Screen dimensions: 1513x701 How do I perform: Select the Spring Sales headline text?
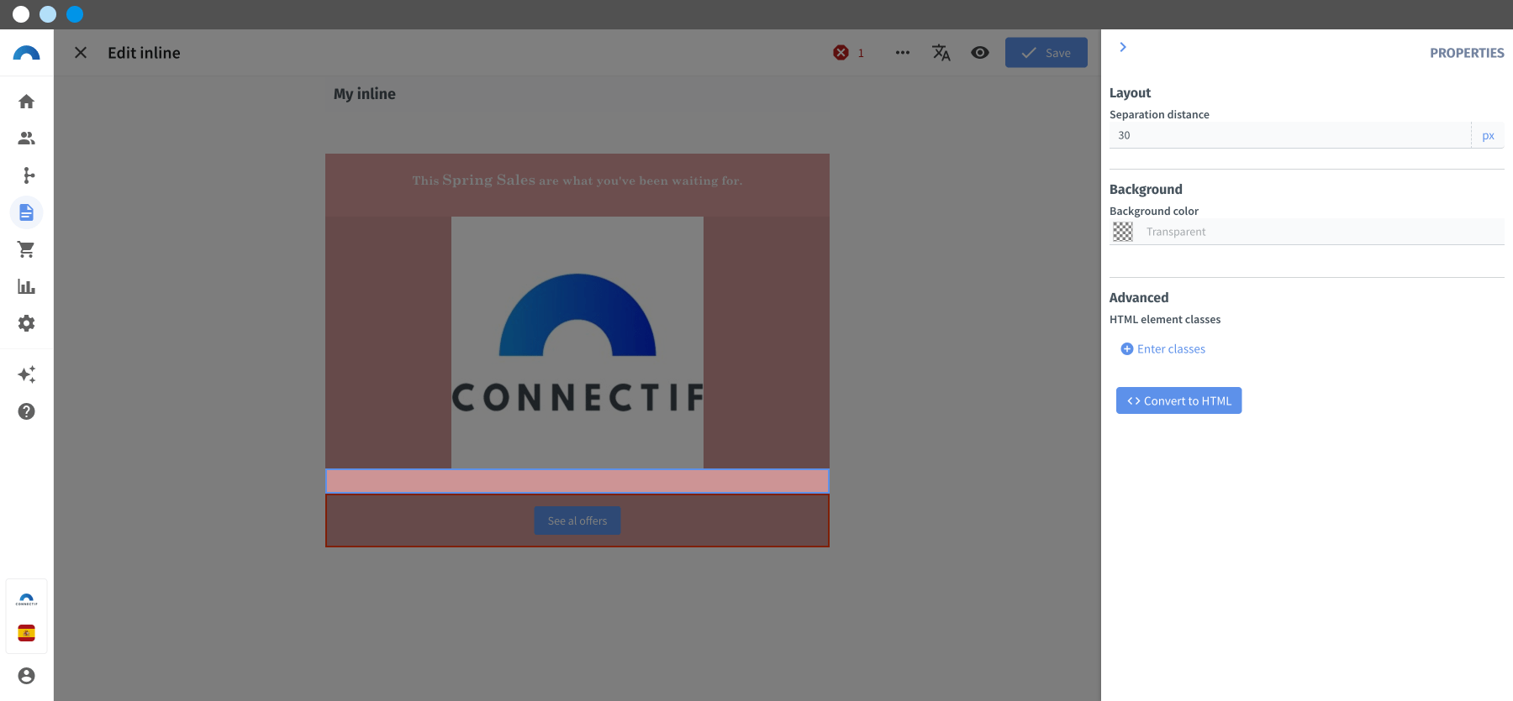(577, 180)
